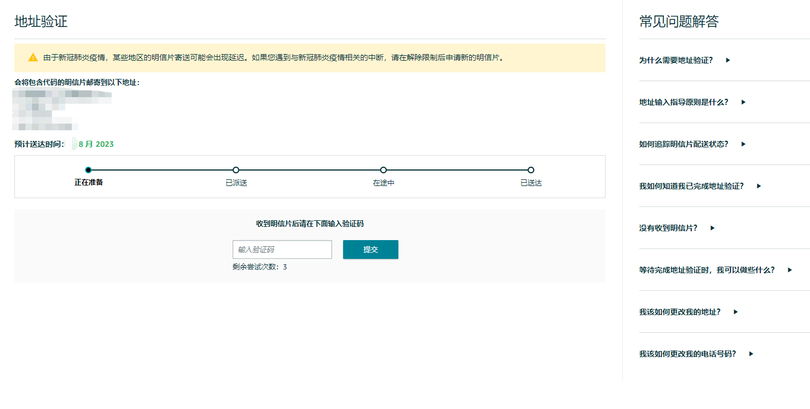The image size is (810, 409).
Task: Click the 8 月 2023 estimated delivery date
Action: point(96,144)
